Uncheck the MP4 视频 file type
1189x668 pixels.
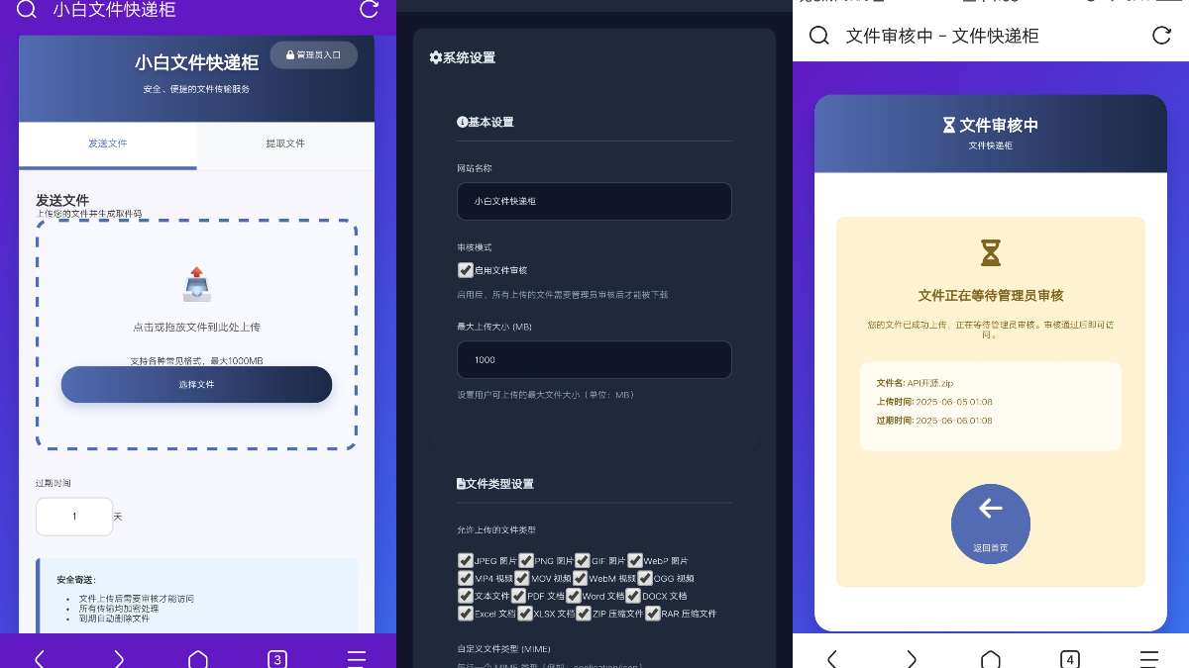pos(465,578)
